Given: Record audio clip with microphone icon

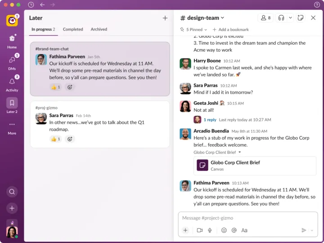Looking at the screenshot, I should (x=210, y=230).
